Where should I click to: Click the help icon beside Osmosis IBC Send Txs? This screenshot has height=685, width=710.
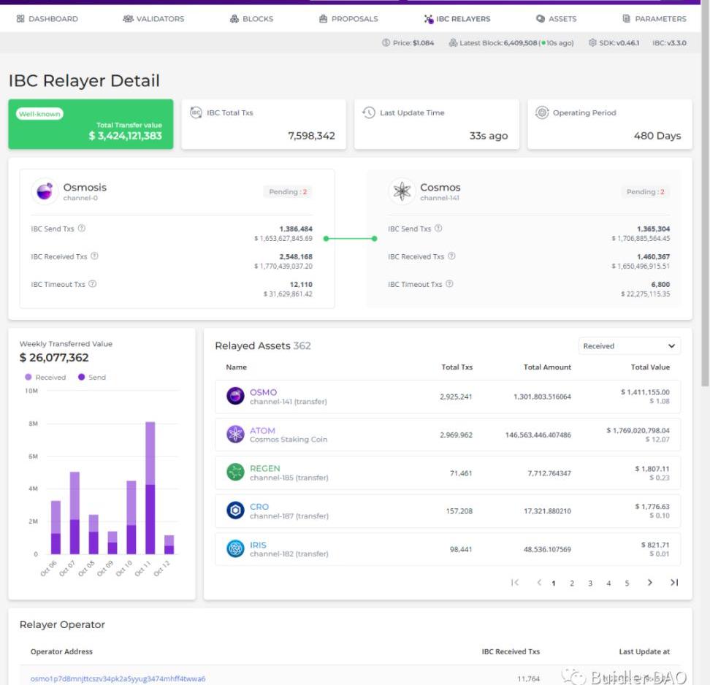pos(82,229)
